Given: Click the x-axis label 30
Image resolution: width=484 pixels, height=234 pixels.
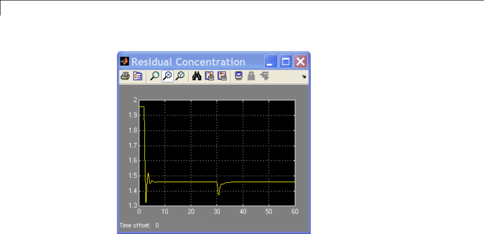Looking at the screenshot, I should click(x=217, y=212).
